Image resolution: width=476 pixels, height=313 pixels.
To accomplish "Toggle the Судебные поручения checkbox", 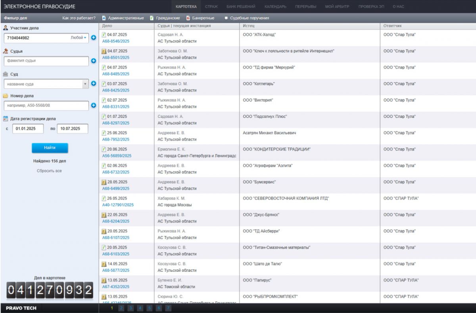I will (x=226, y=18).
